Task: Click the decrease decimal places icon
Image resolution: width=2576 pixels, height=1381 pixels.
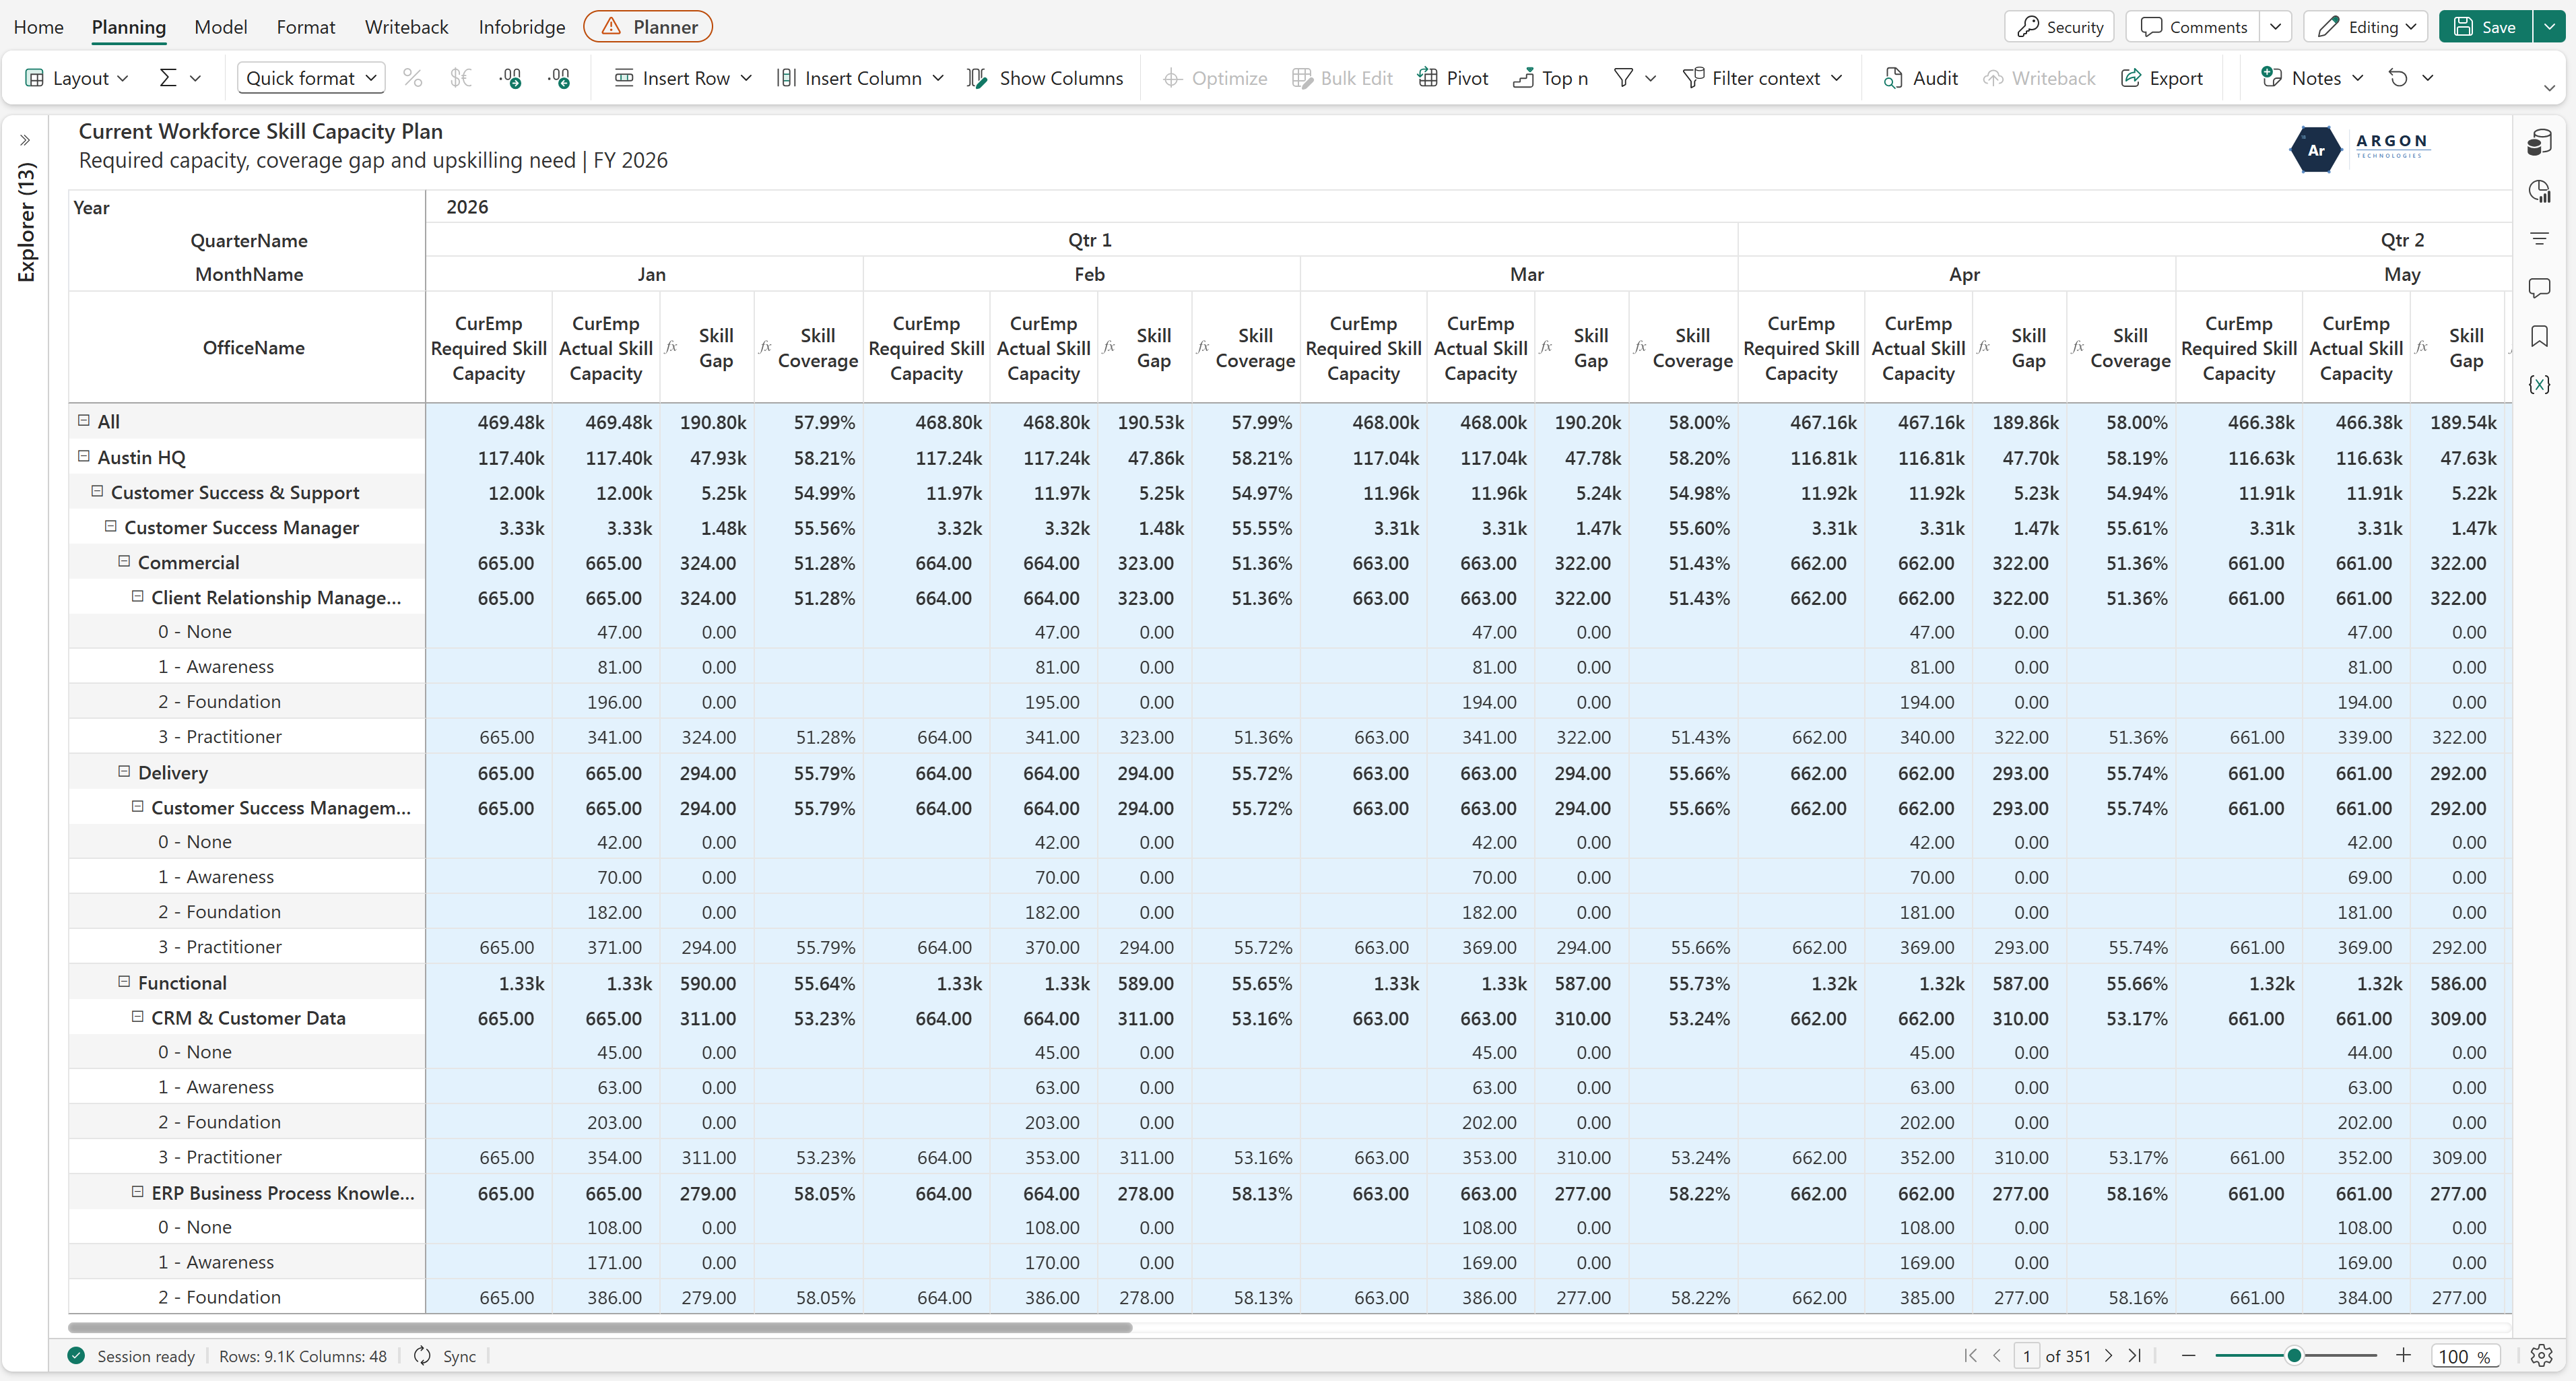Action: [560, 78]
